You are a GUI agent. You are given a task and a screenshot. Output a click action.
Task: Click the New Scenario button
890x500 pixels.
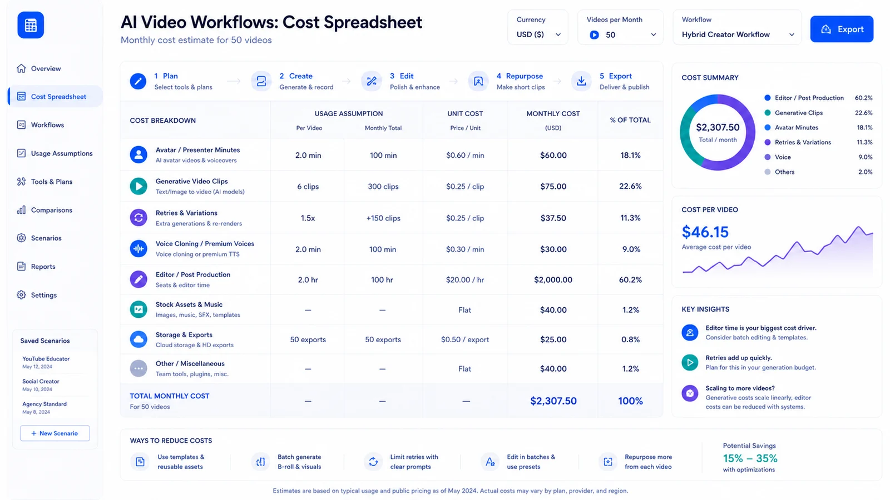(55, 433)
